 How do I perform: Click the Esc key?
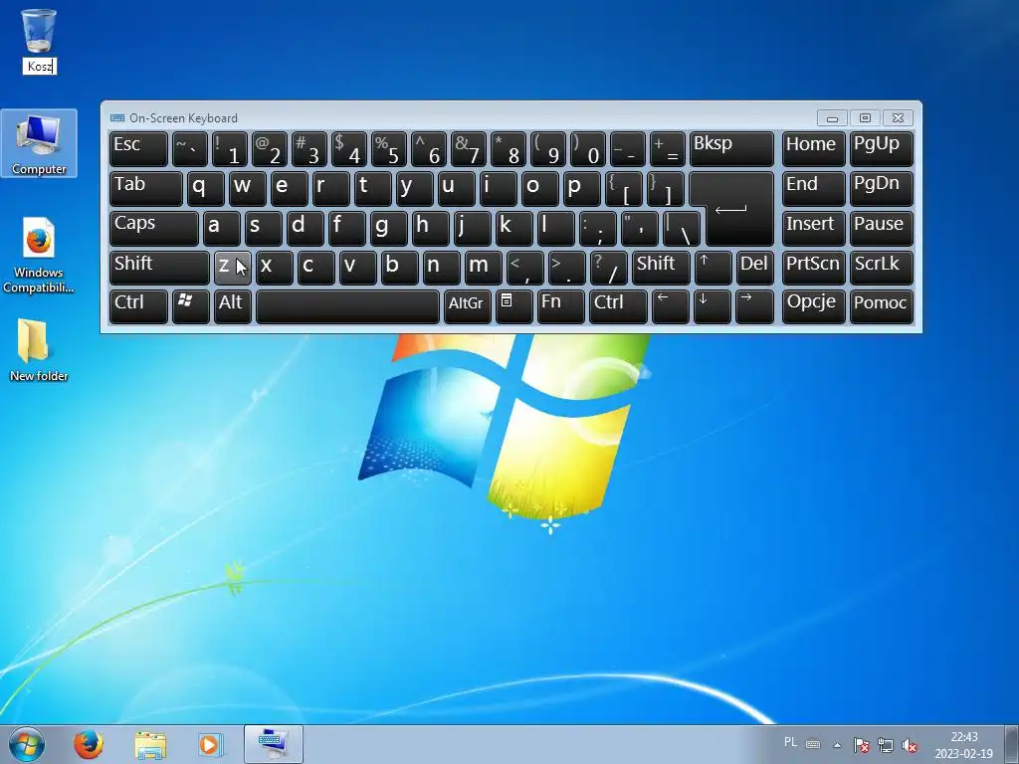click(x=138, y=149)
